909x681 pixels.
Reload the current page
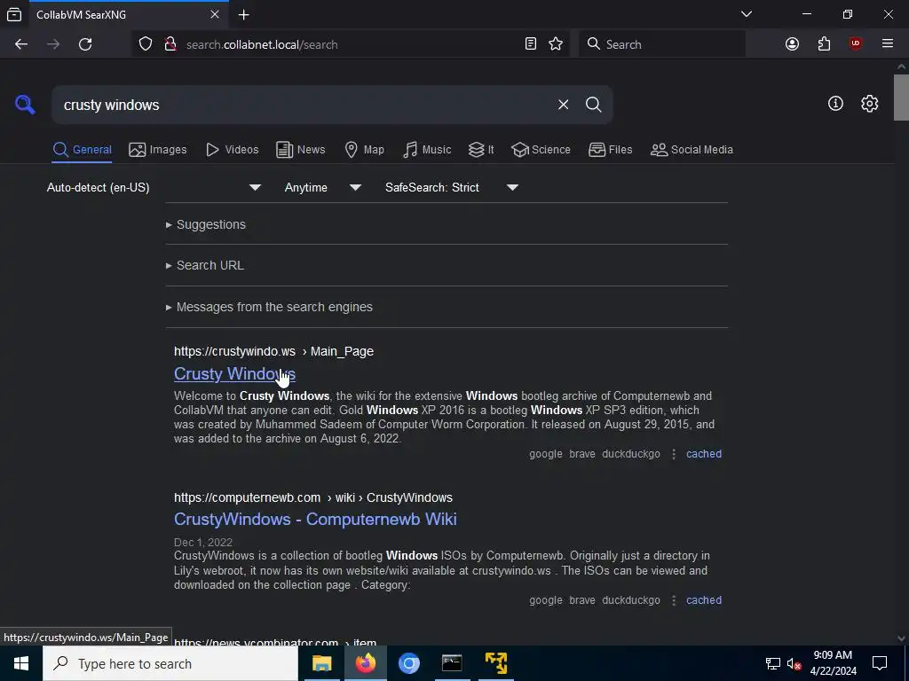[x=85, y=44]
